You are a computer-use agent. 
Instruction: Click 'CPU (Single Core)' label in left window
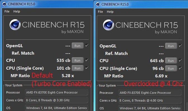coord(25,68)
